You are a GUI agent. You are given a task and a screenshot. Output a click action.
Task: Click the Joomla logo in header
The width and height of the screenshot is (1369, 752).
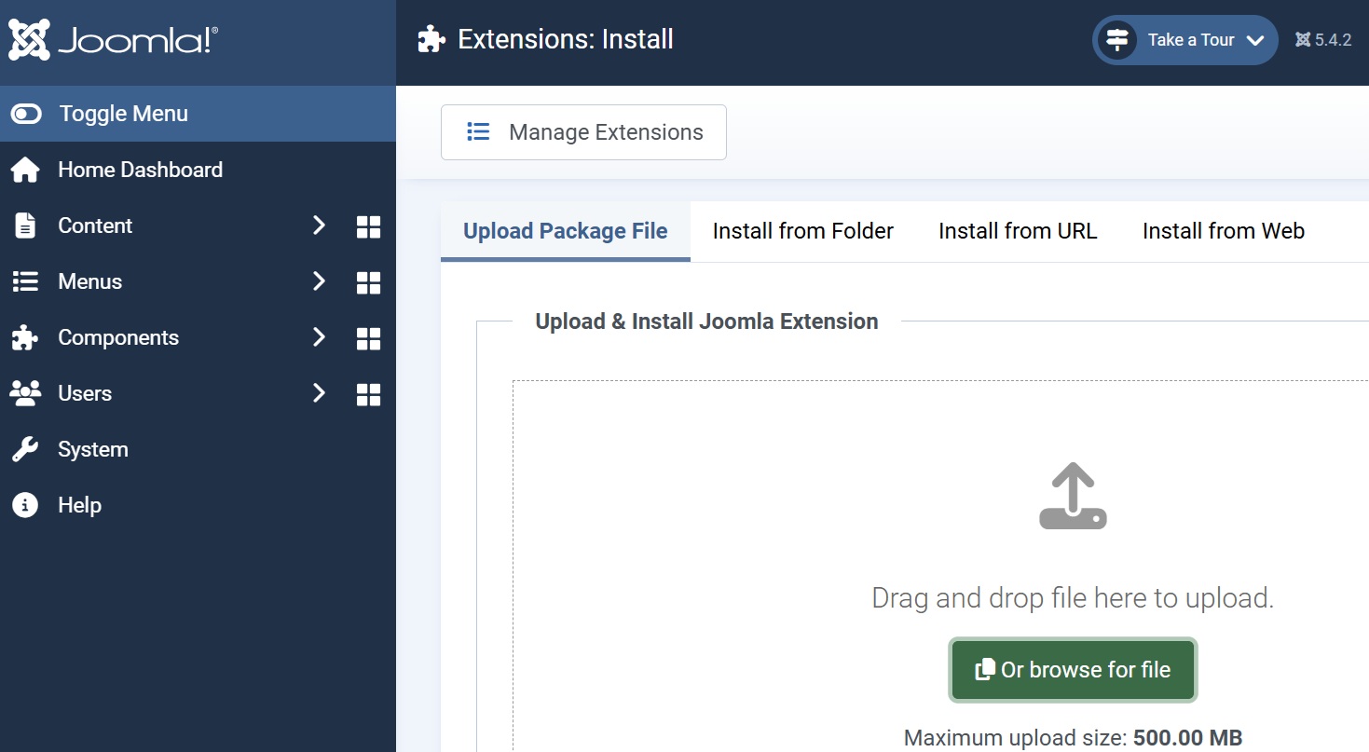pos(114,40)
